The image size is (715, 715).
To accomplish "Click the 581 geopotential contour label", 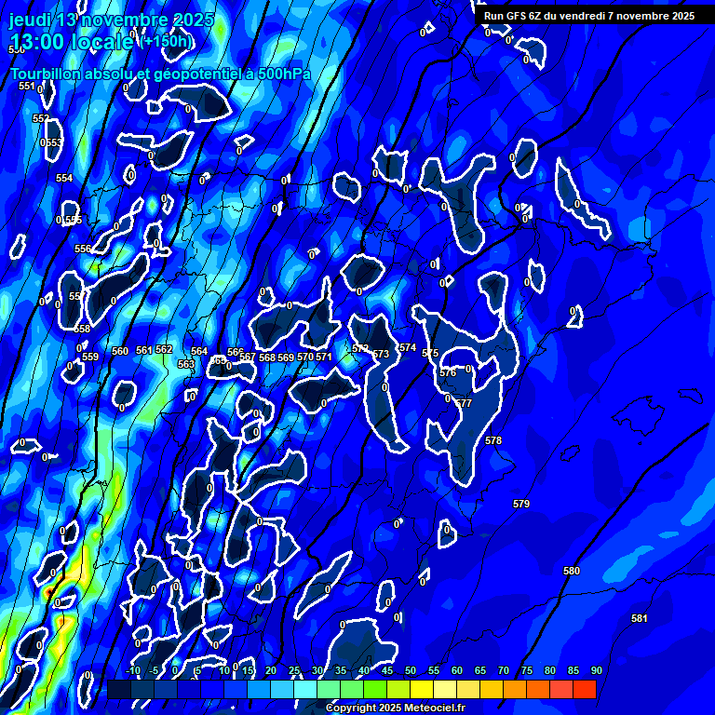I will [639, 618].
